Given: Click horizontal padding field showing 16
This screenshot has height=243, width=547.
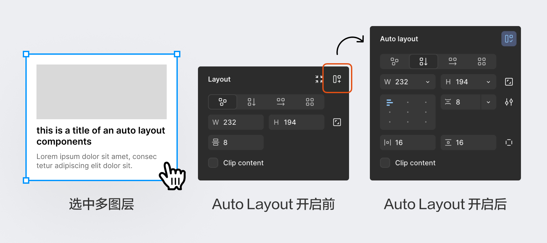Looking at the screenshot, I should click(x=408, y=143).
